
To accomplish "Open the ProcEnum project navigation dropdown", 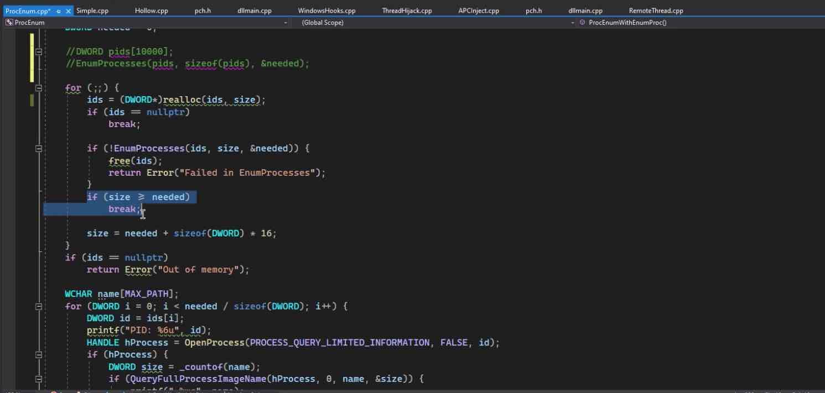I will pyautogui.click(x=147, y=23).
